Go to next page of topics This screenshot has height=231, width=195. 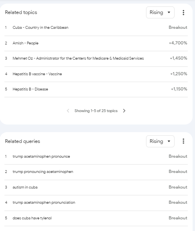pos(124,110)
